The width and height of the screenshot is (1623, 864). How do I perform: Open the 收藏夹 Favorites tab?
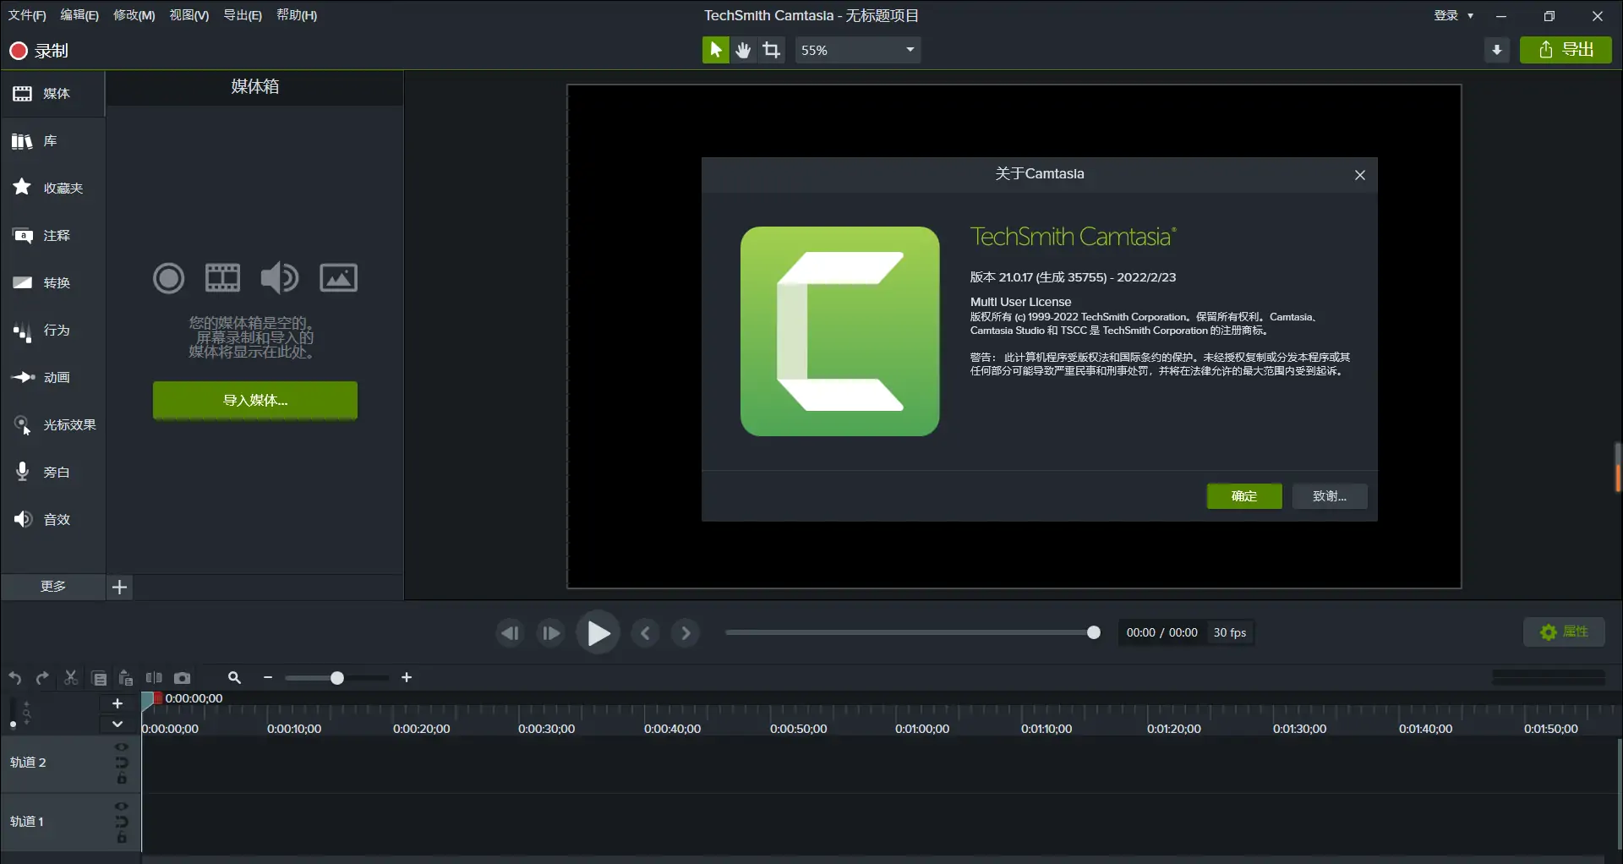click(x=52, y=188)
